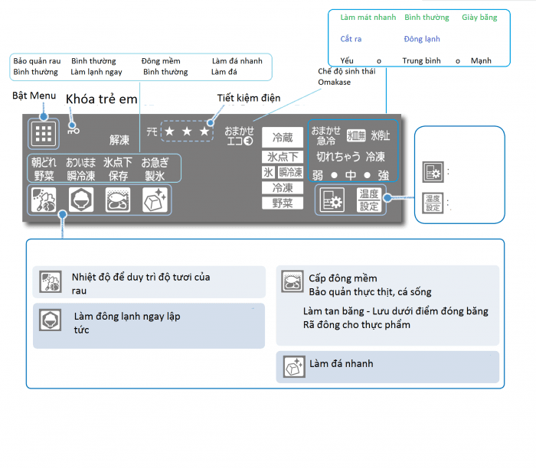The height and width of the screenshot is (468, 536).
Task: Select the small 氷 ice button
Action: pos(268,172)
